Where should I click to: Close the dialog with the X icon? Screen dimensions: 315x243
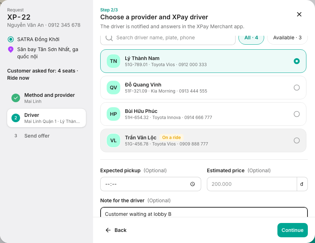tap(299, 14)
